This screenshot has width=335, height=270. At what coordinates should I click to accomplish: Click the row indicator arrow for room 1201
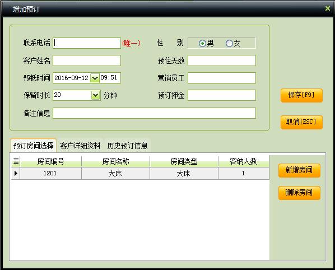tap(16, 173)
